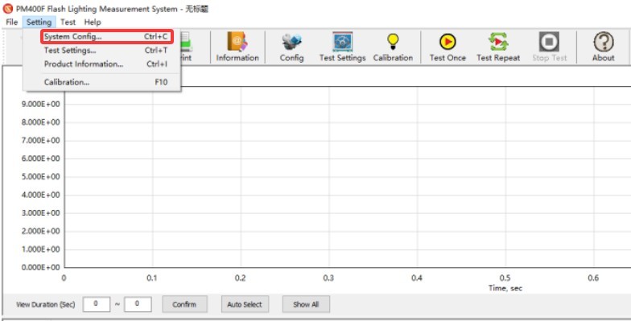
Task: Click the 9.000E+00 axis label
Action: 40,105
